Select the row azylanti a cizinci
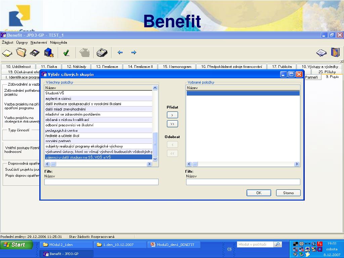The width and height of the screenshot is (344, 258). [98, 98]
